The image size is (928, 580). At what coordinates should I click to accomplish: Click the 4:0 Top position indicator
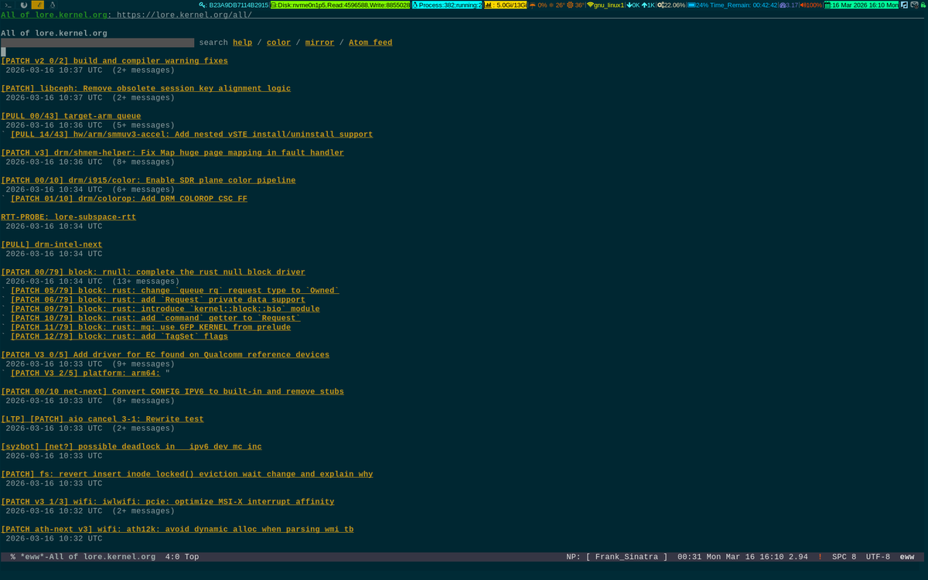coord(182,557)
